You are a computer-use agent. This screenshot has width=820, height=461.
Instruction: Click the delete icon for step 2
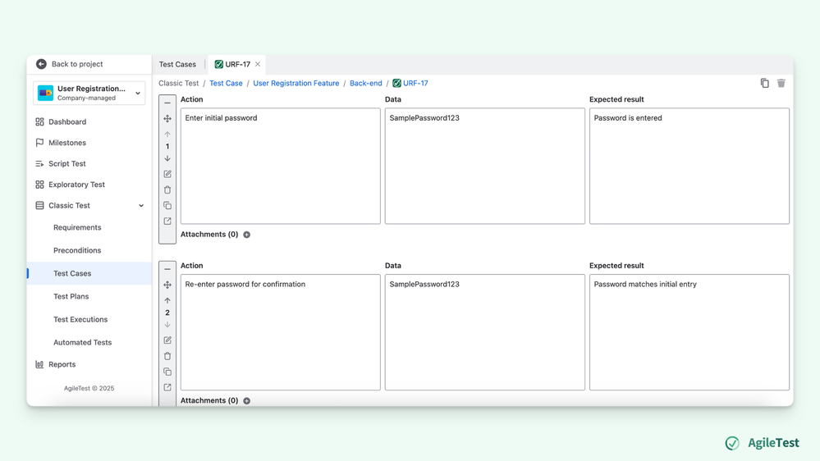[x=167, y=356]
